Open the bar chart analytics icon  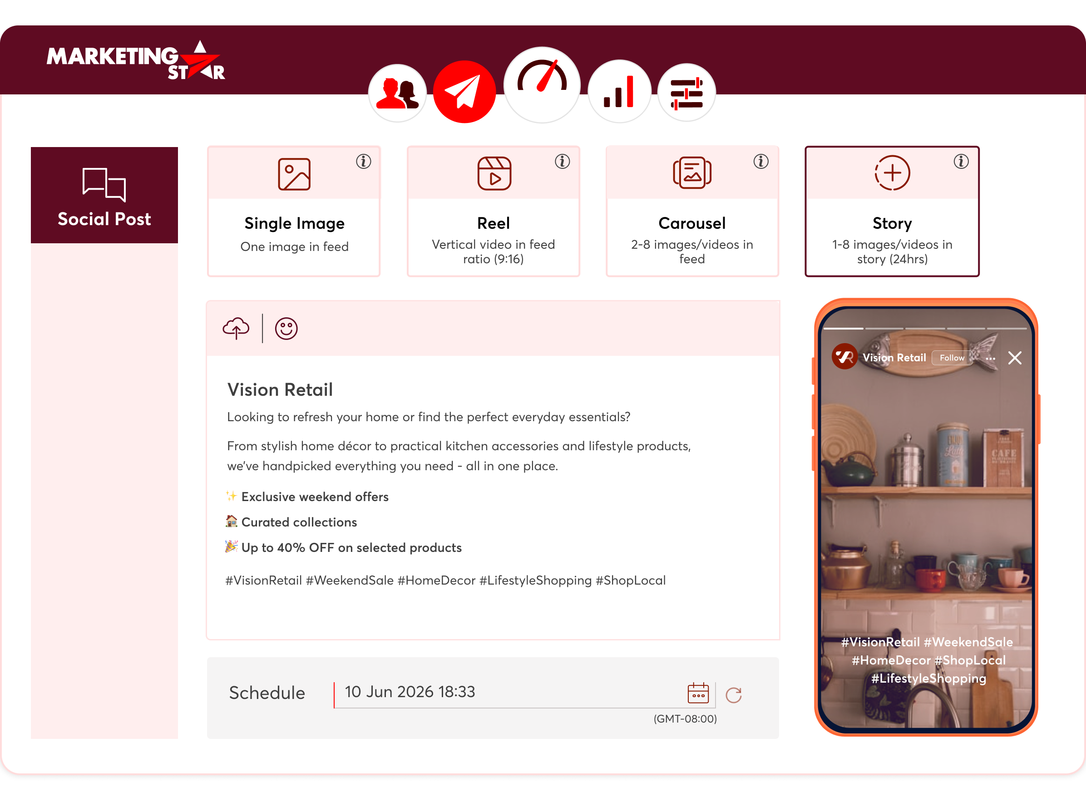[x=619, y=91]
